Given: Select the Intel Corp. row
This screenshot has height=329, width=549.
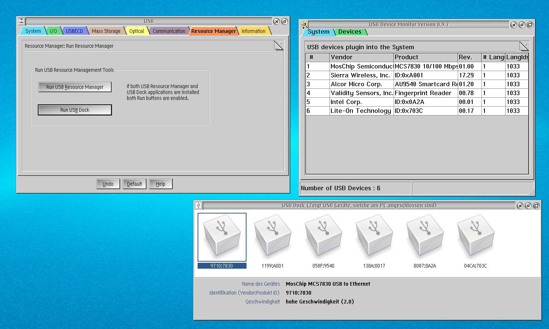Looking at the screenshot, I should (417, 102).
